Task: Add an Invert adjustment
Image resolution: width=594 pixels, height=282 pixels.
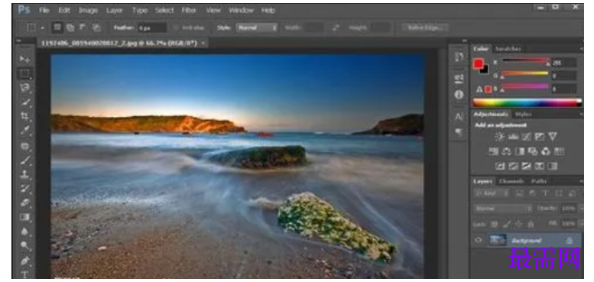Action: pos(500,166)
